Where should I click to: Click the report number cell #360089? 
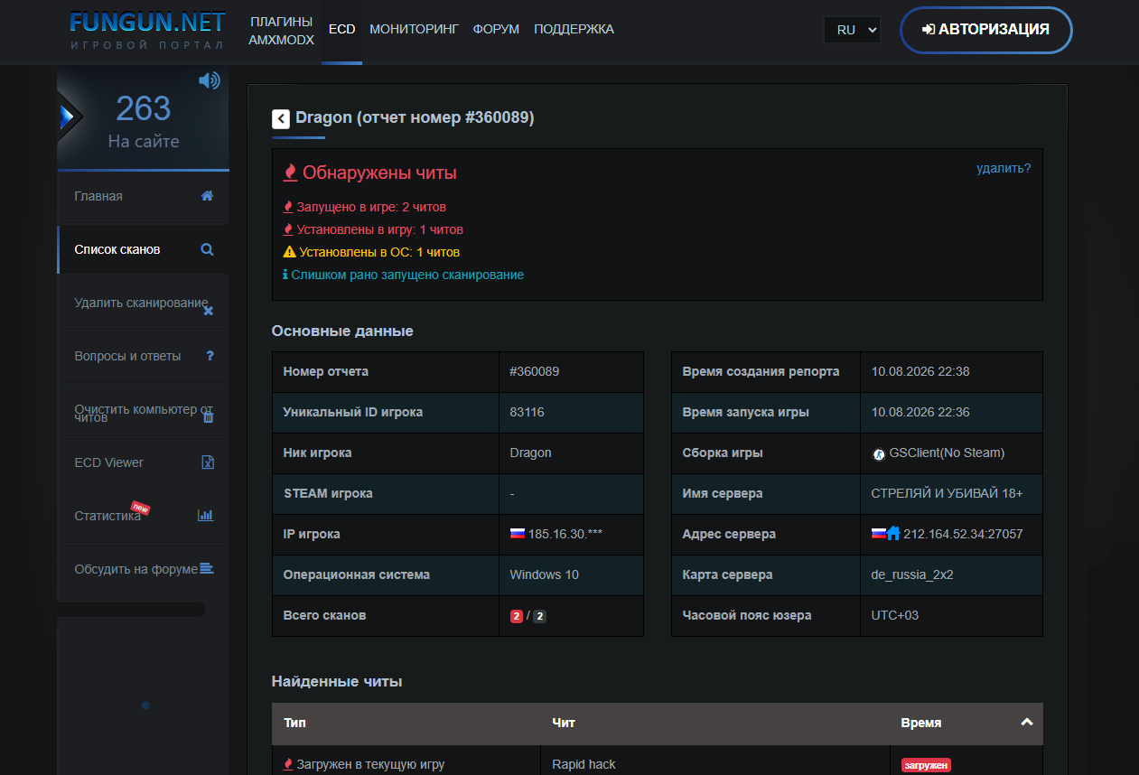tap(571, 371)
